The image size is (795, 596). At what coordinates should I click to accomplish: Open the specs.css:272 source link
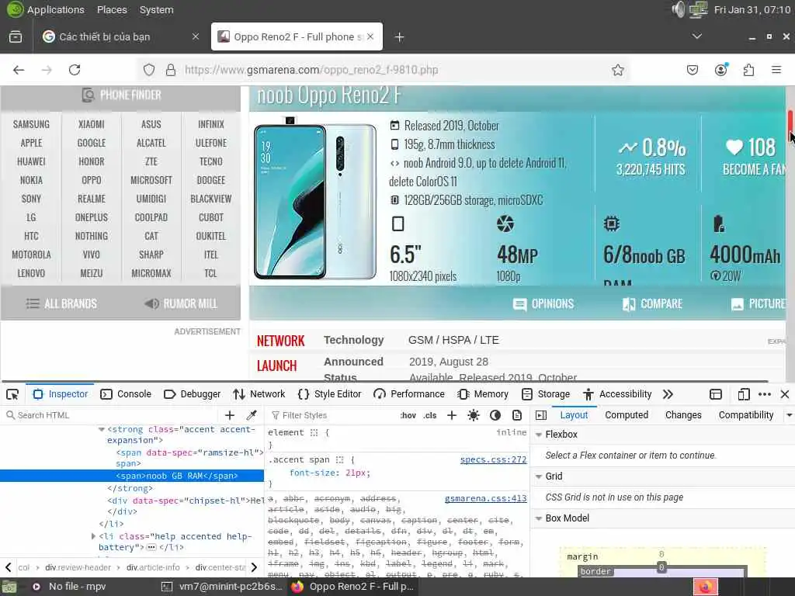click(x=493, y=459)
